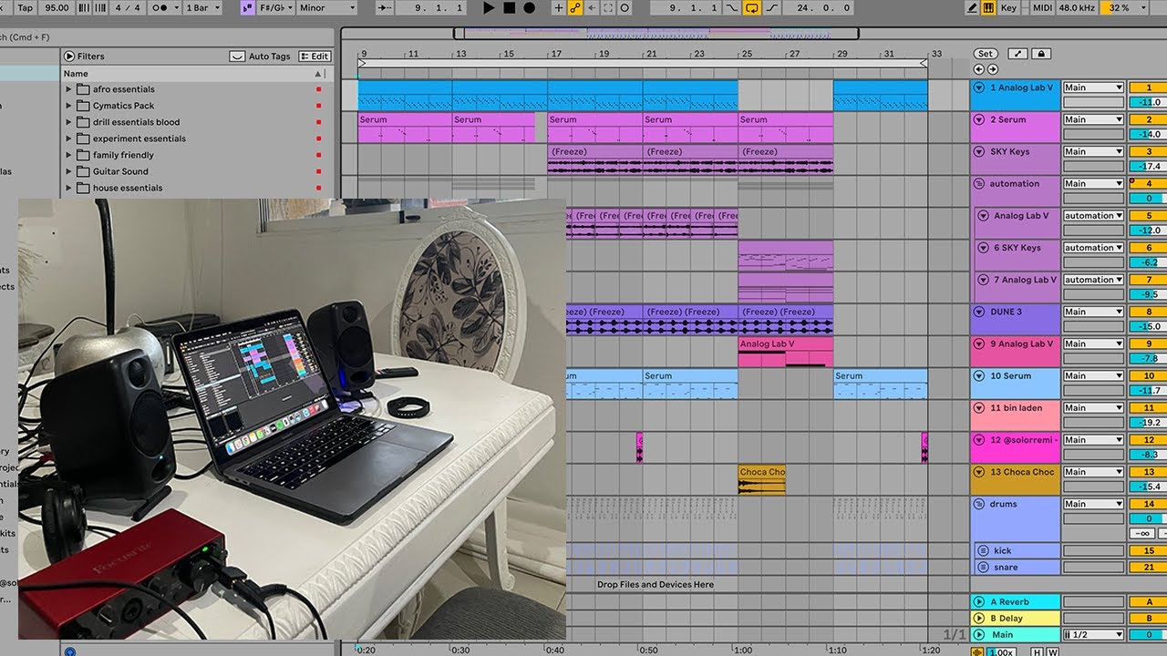Select the Guitar Sound folder
This screenshot has width=1167, height=656.
click(x=120, y=171)
